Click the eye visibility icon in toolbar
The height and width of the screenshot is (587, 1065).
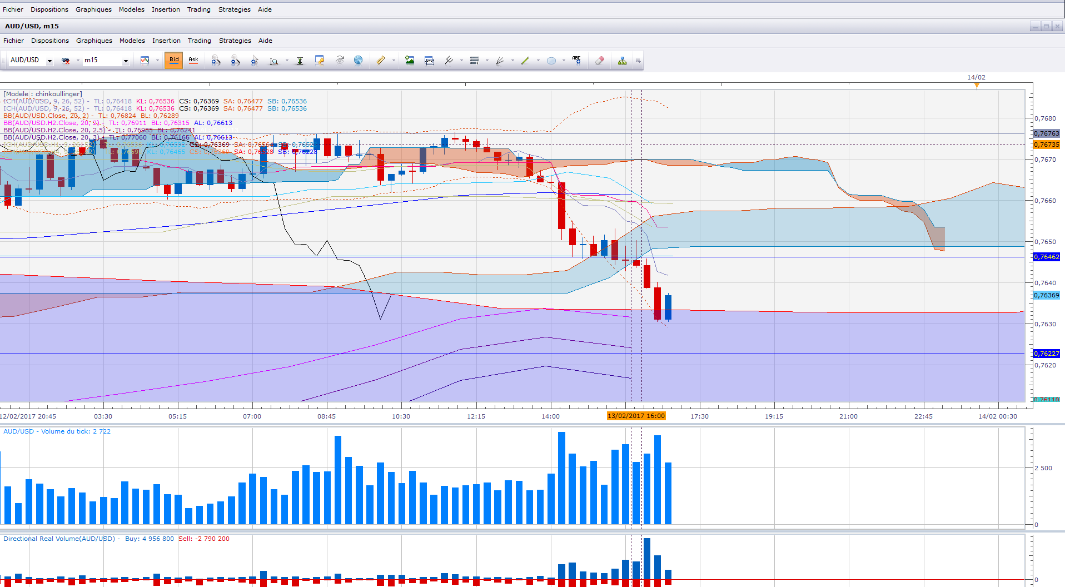(340, 61)
